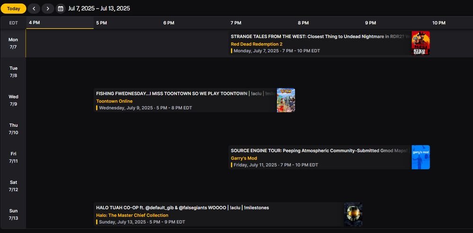Select the Mon 7/7 row label
Screen dimensions: 473x233
pos(13,43)
